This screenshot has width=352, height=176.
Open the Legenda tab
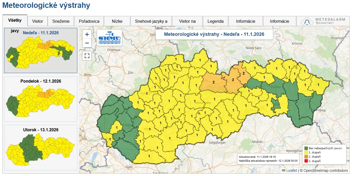tap(215, 21)
